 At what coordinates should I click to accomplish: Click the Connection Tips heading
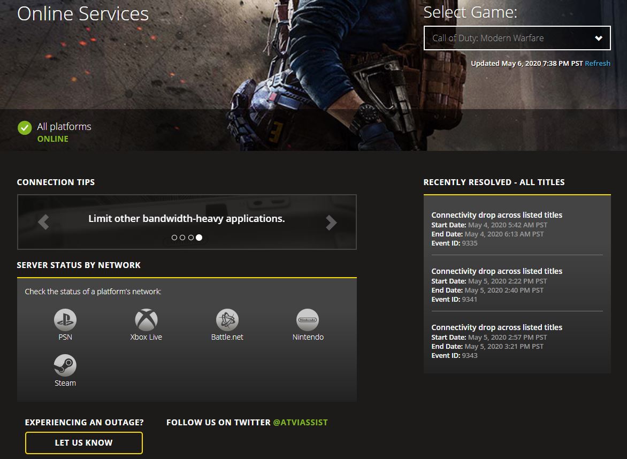pos(56,182)
